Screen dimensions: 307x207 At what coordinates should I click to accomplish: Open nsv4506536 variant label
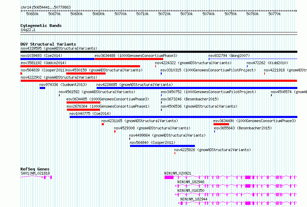199,106
